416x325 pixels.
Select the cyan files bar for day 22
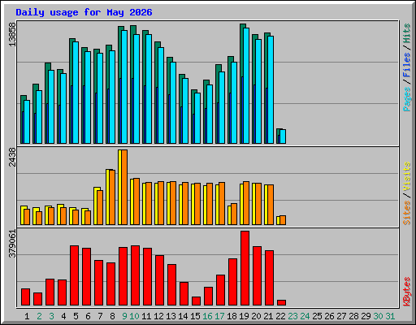coord(283,136)
